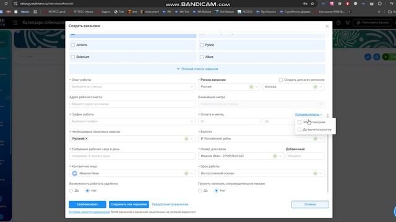Screen dimensions: 396x222
Task: Open the График работы dropdown
Action: 132,121
